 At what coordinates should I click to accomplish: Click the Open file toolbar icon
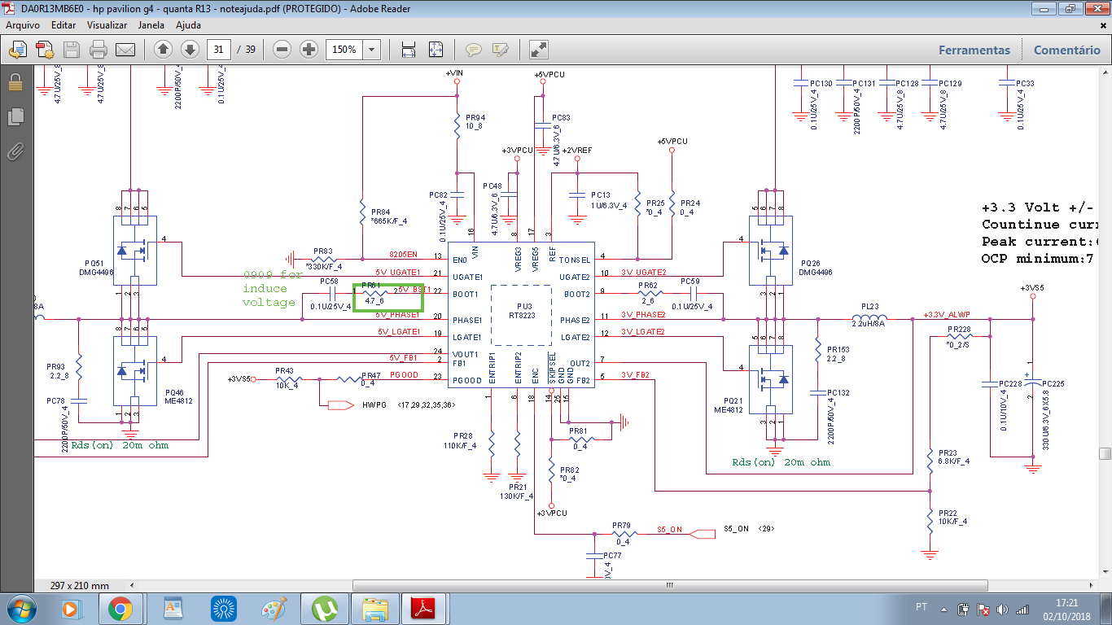click(18, 50)
